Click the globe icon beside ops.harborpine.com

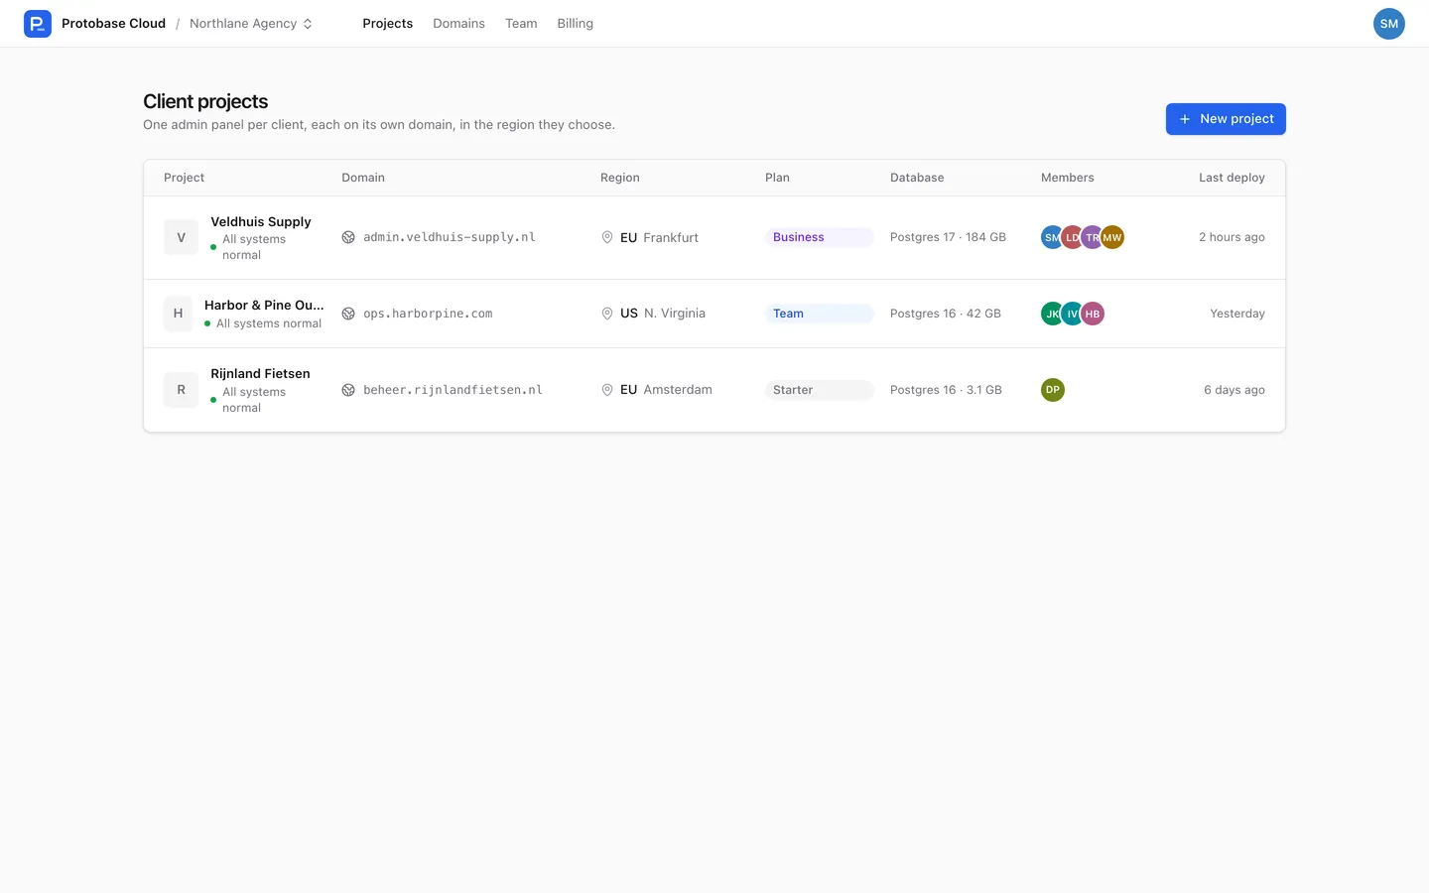pos(348,314)
